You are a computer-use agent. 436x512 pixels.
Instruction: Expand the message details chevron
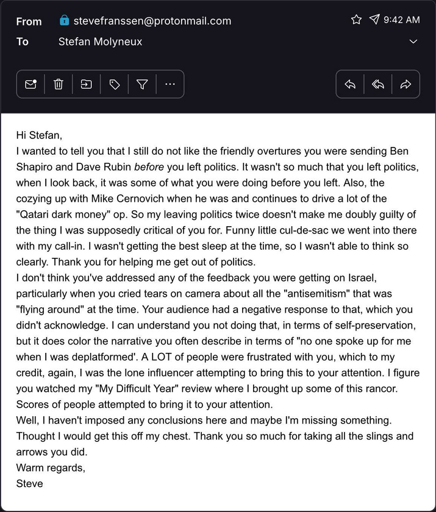413,41
